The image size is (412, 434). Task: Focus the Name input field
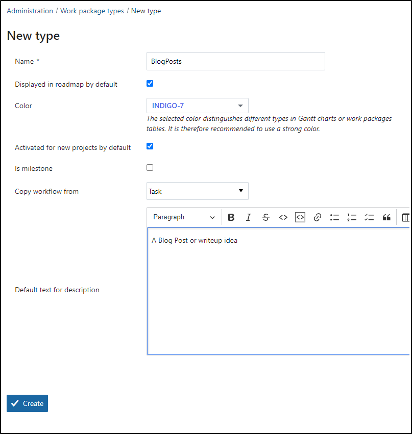click(235, 61)
